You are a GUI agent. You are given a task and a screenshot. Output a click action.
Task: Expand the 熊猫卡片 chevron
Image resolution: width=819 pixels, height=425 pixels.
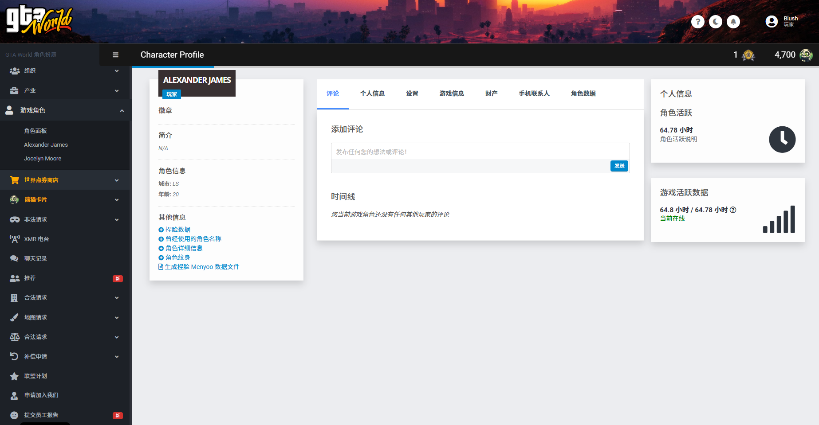[x=117, y=200]
